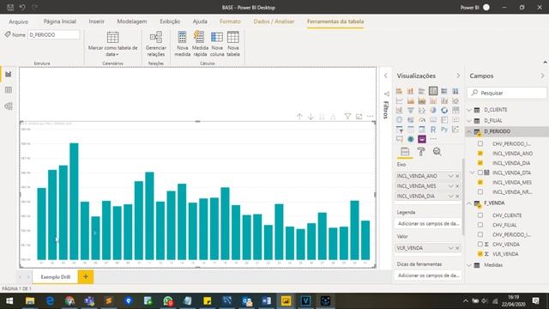
Task: Collapse the D_PERIODO table
Action: [x=469, y=131]
